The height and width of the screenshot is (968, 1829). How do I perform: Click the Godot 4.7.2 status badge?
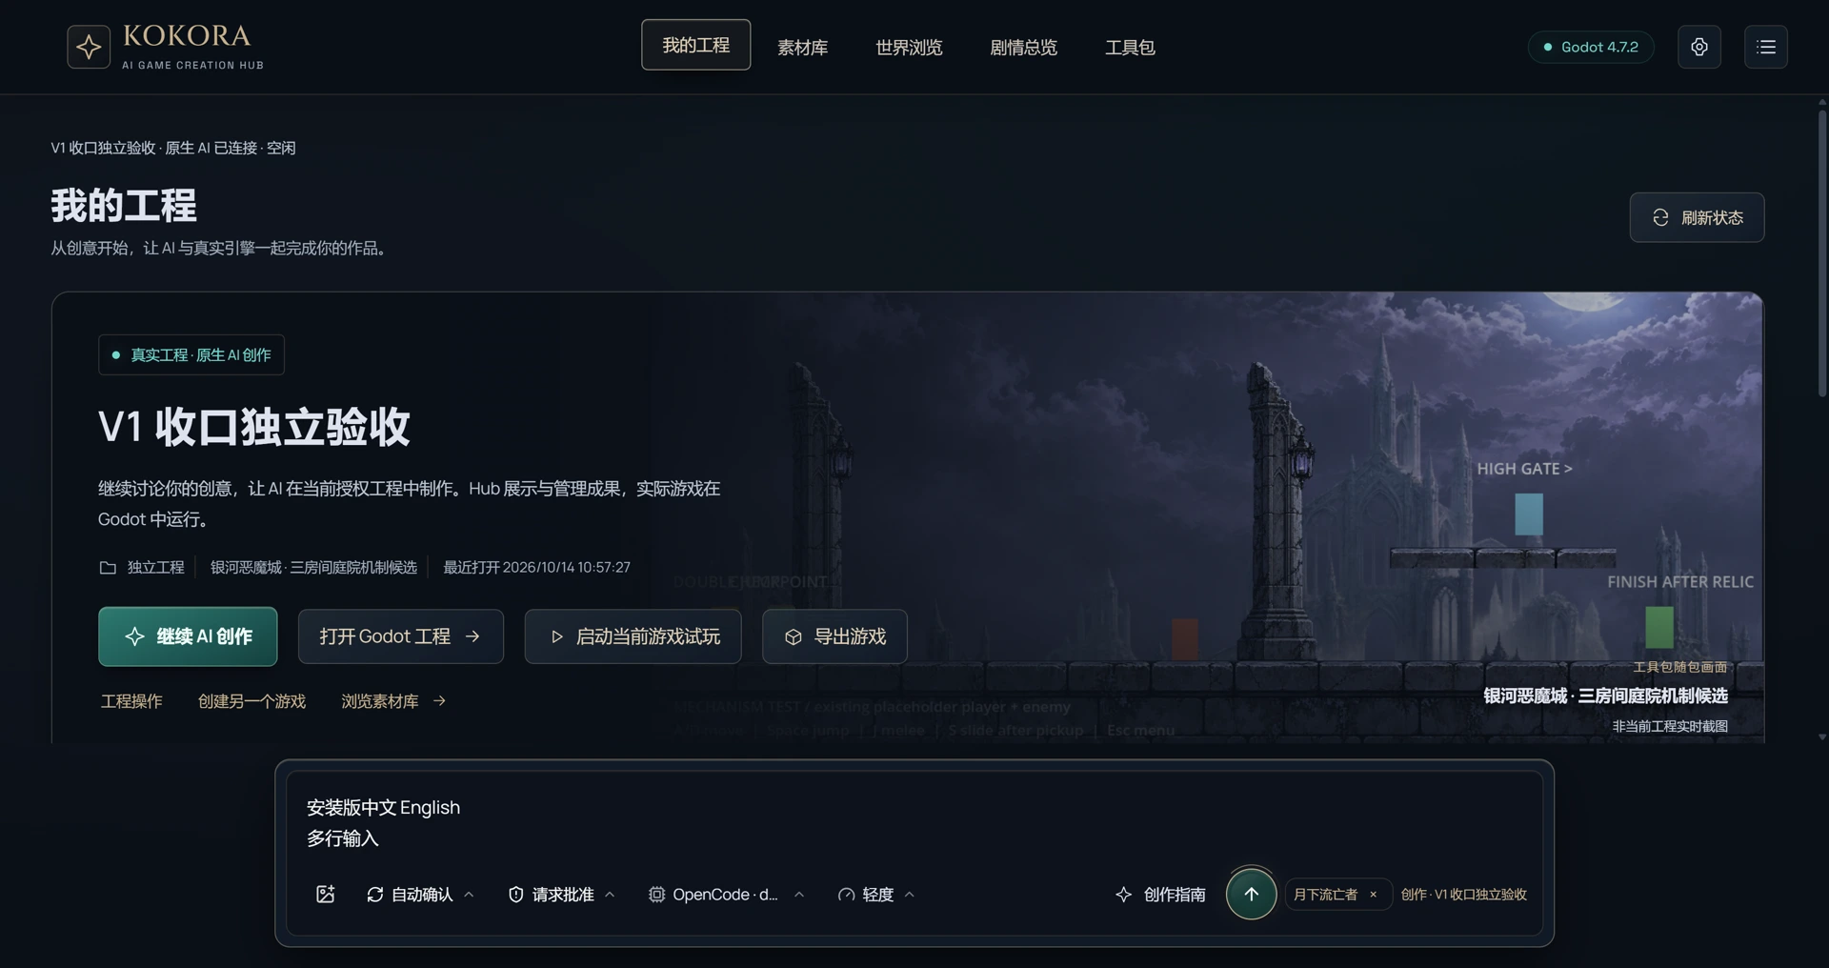1590,47
